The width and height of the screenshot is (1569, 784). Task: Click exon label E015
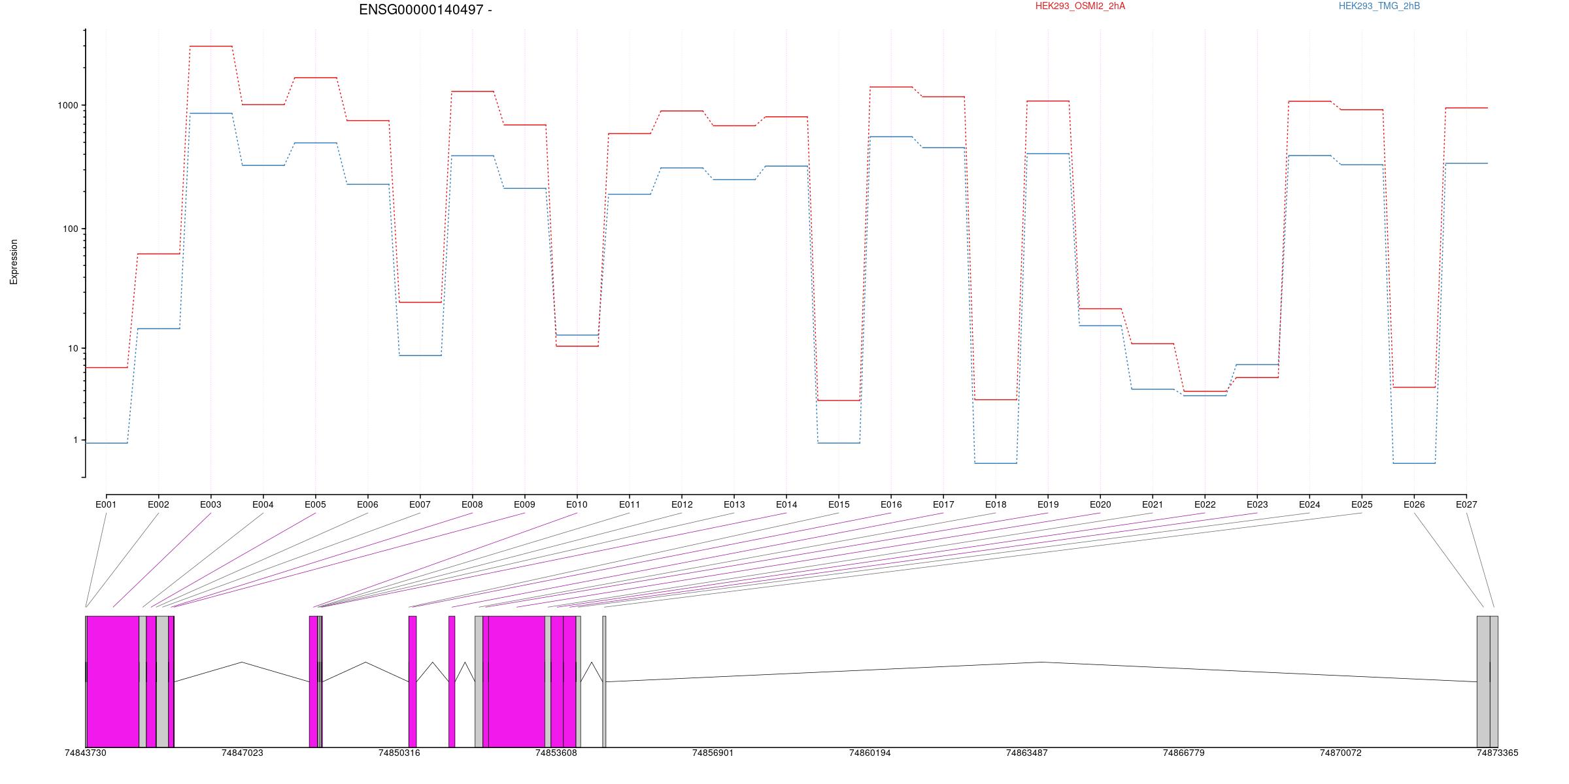tap(839, 504)
